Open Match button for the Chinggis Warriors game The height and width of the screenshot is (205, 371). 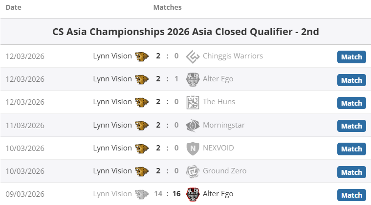tap(351, 57)
